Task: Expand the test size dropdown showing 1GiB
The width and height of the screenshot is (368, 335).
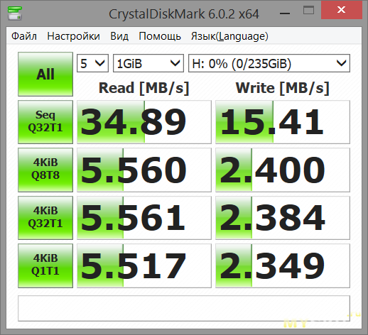Action: point(148,63)
